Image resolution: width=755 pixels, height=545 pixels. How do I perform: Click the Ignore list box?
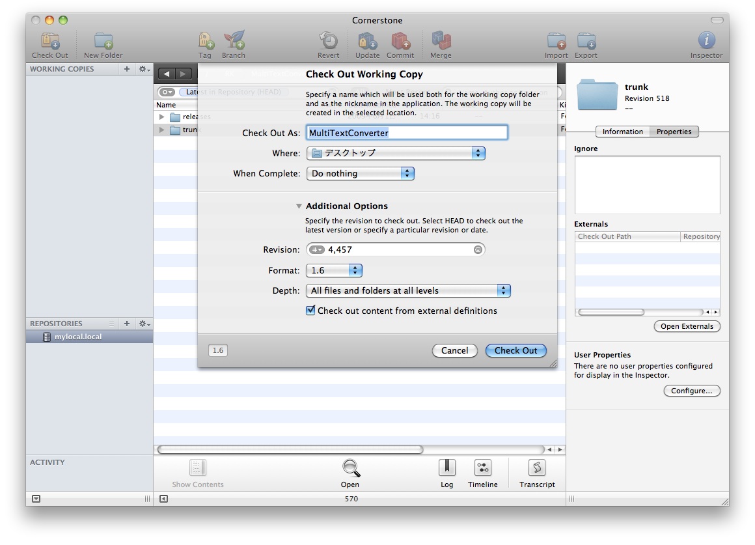coord(647,184)
